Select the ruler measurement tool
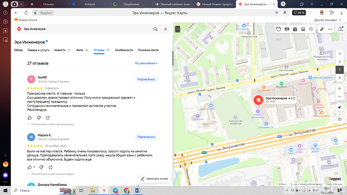This screenshot has width=347, height=195. pos(322,29)
